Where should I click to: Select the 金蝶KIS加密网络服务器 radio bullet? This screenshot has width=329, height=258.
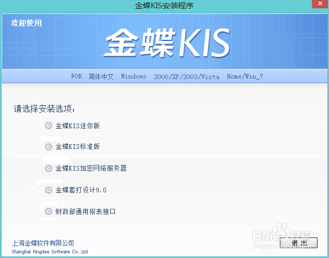click(x=49, y=169)
